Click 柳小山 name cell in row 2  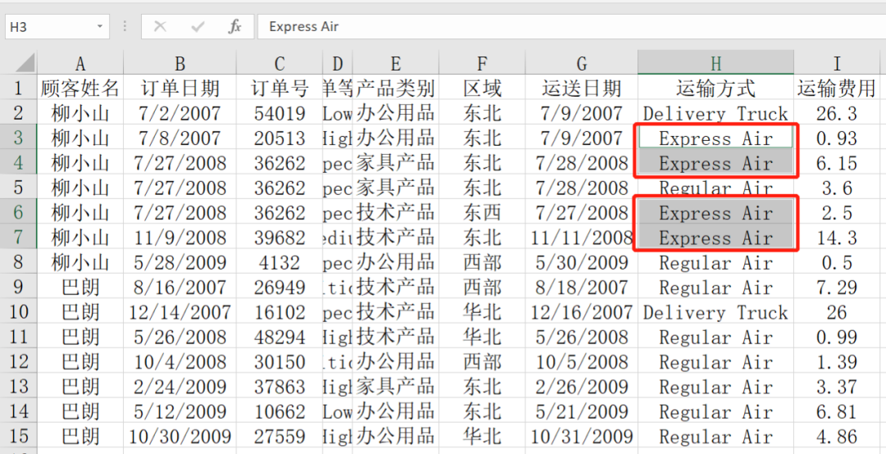[x=80, y=113]
